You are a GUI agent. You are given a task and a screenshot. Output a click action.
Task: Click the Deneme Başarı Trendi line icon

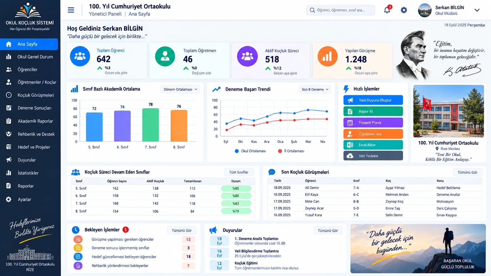click(x=216, y=89)
